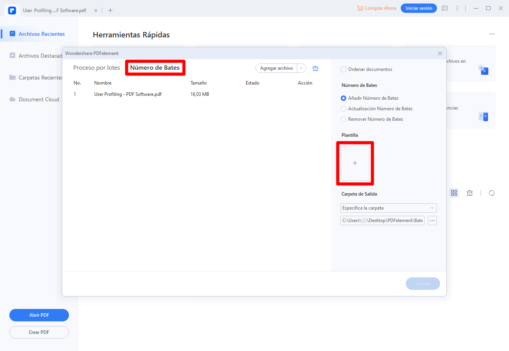Screen dimensions: 509x351
Task: Click the compare documents icon behind dialog
Action: tap(483, 116)
